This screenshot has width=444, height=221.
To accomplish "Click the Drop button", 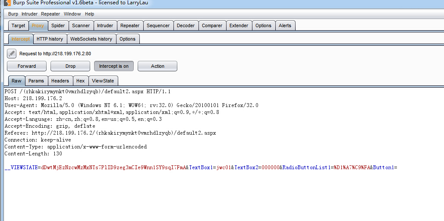I will (x=70, y=66).
